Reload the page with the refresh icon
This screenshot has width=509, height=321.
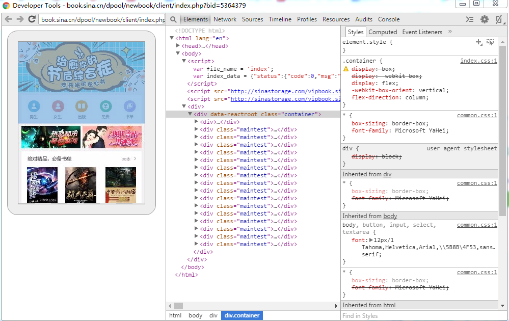(x=32, y=19)
